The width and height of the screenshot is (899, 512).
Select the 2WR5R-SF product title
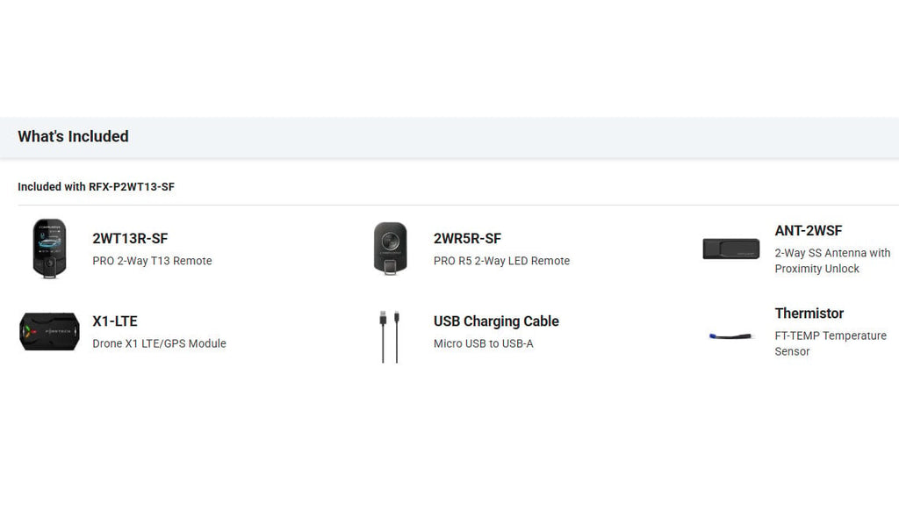[467, 239]
